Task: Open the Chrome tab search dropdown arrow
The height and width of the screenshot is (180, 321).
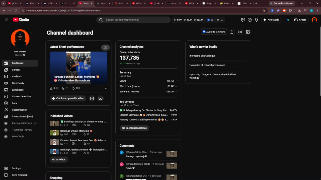Action: coord(4,4)
